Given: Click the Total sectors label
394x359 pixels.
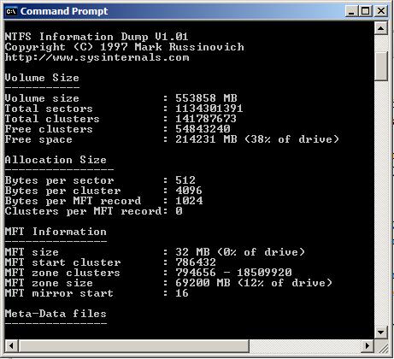Looking at the screenshot, I should pos(49,109).
